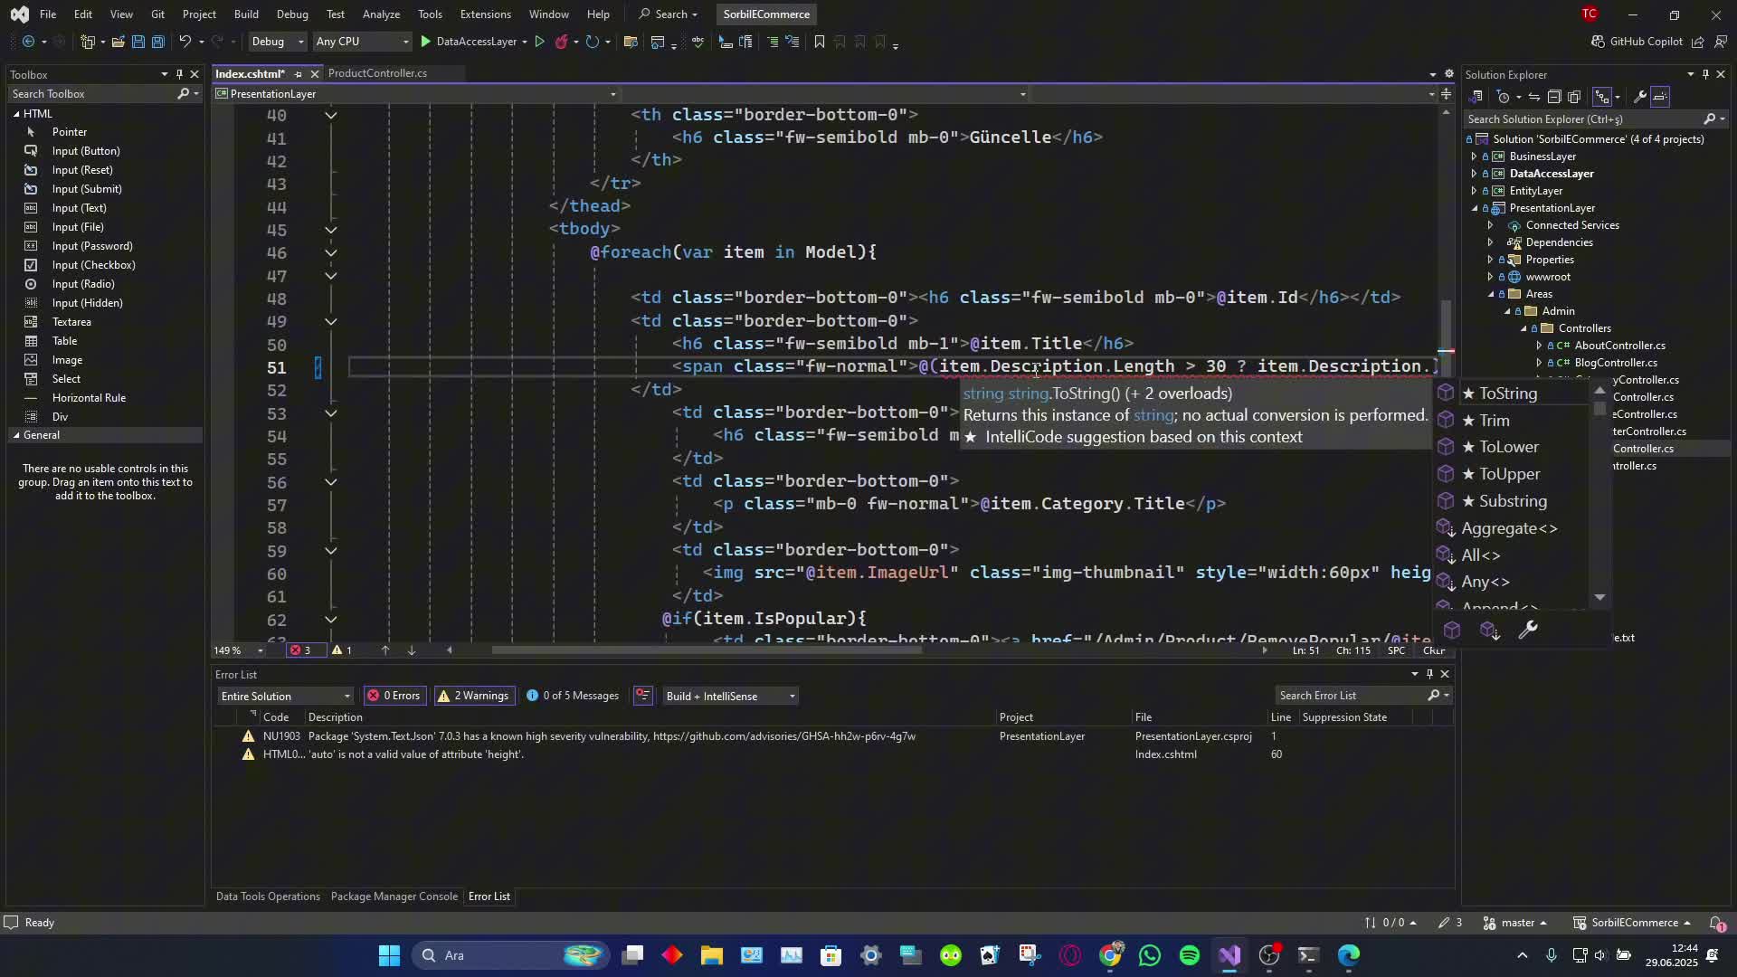The height and width of the screenshot is (977, 1737).
Task: Open the Analyze menu
Action: (381, 14)
